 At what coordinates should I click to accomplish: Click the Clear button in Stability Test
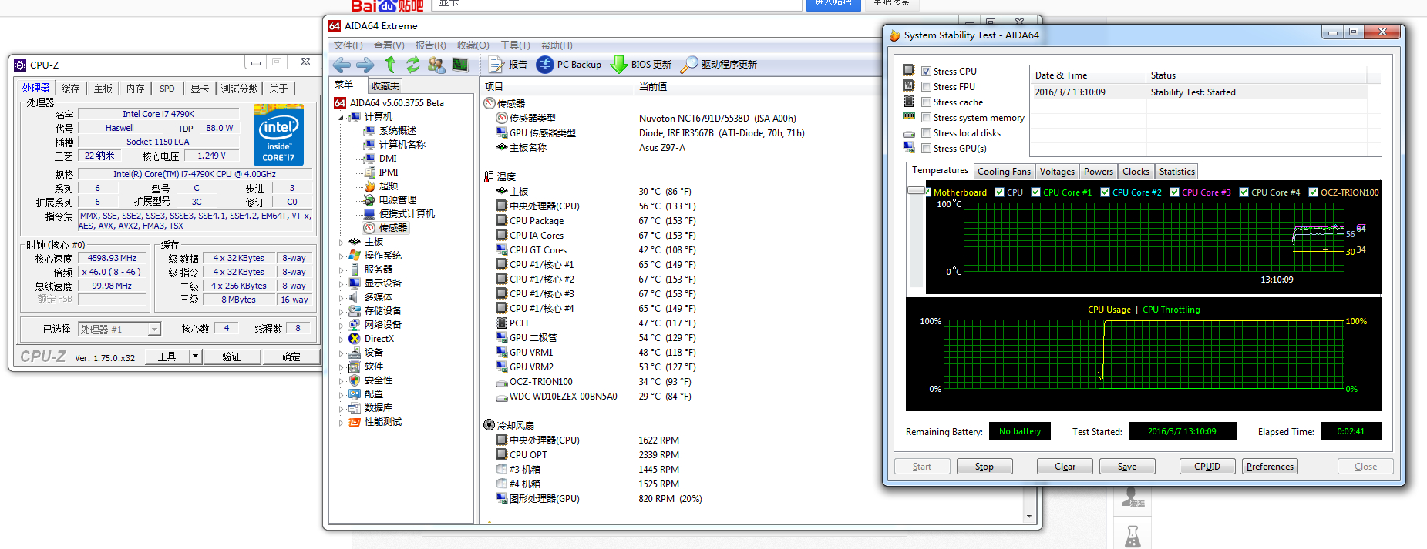[x=1065, y=467]
